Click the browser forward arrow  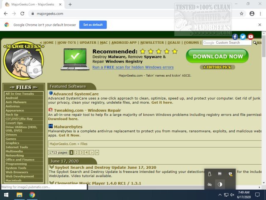click(14, 14)
